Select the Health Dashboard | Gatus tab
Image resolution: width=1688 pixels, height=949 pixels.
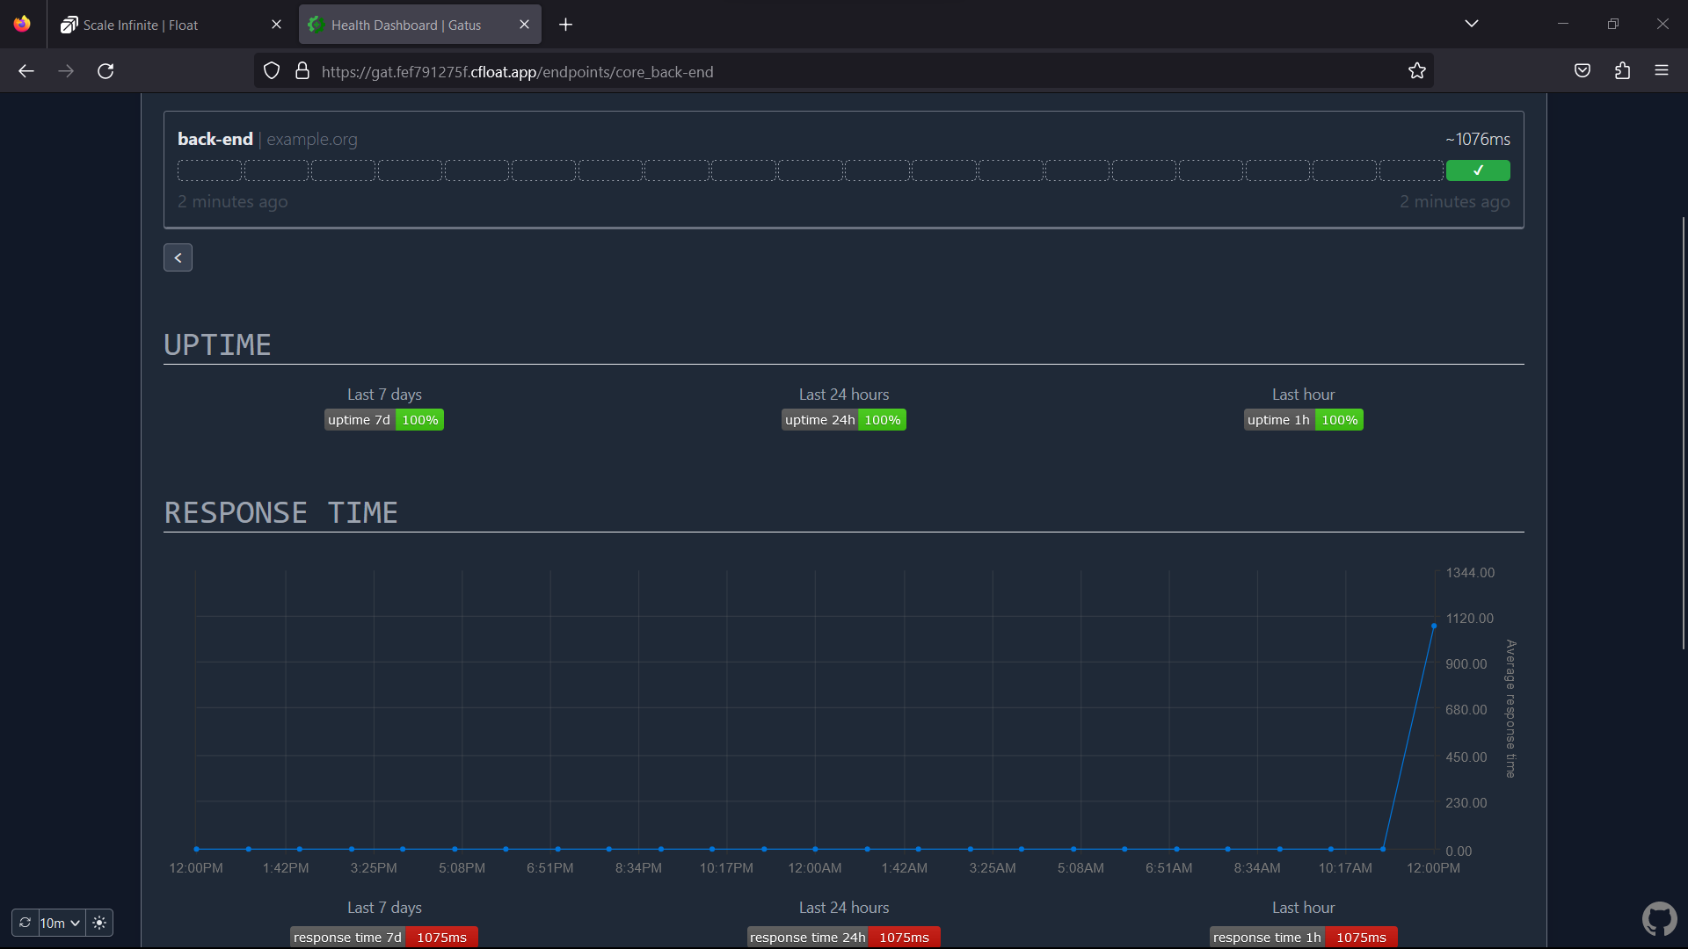[420, 25]
